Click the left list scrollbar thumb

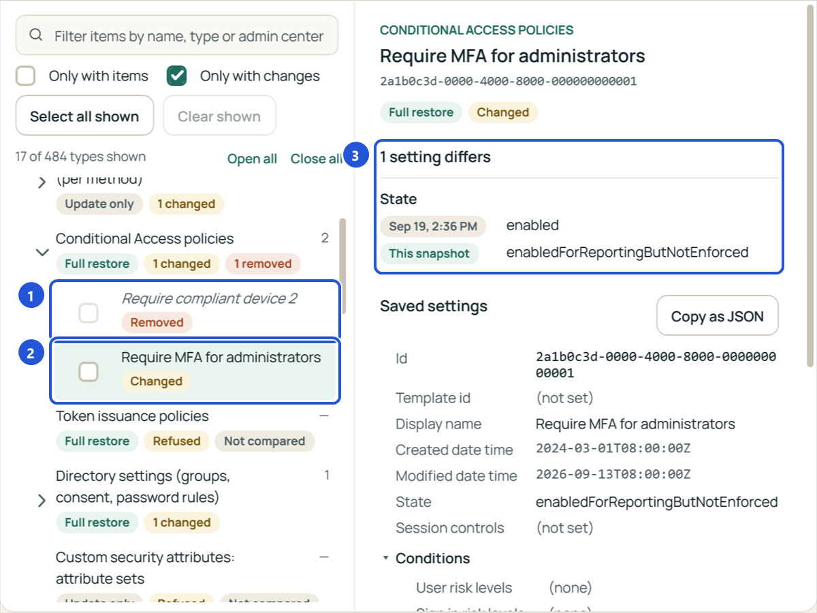tap(342, 266)
